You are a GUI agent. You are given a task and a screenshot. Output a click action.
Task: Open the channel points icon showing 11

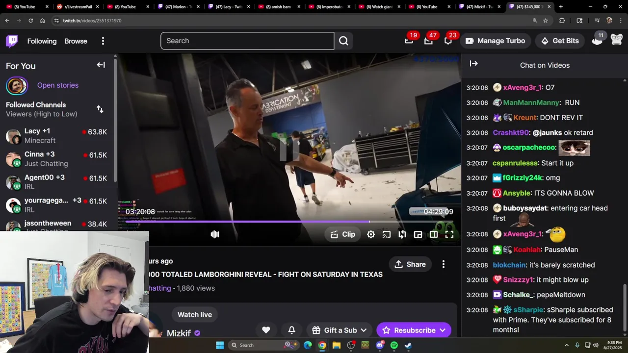pos(597,41)
